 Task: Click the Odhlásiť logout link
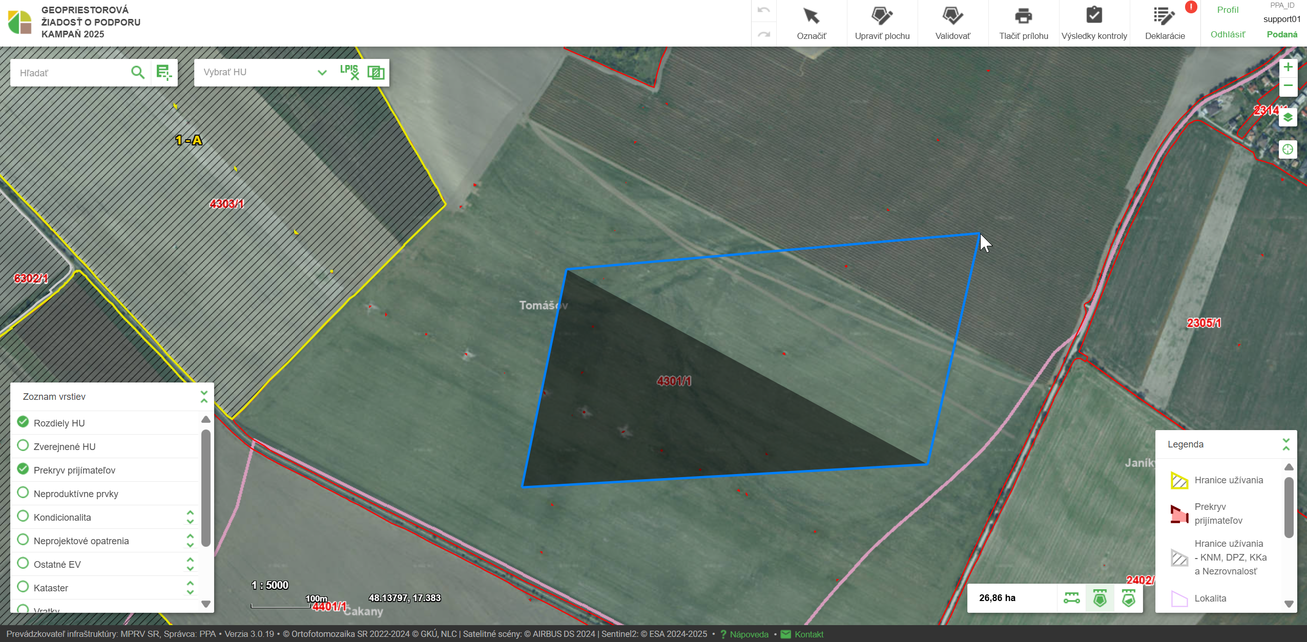[x=1228, y=34]
